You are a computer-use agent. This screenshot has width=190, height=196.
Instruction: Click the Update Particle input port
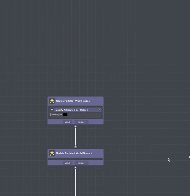tap(75, 147)
